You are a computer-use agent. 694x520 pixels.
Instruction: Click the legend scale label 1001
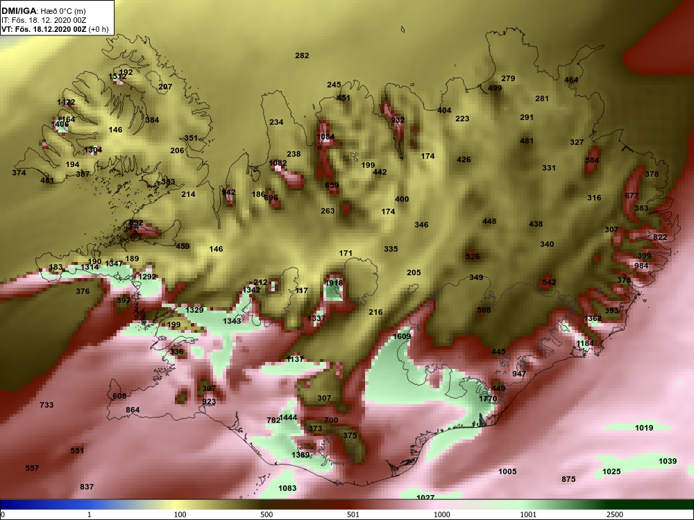coord(528,514)
